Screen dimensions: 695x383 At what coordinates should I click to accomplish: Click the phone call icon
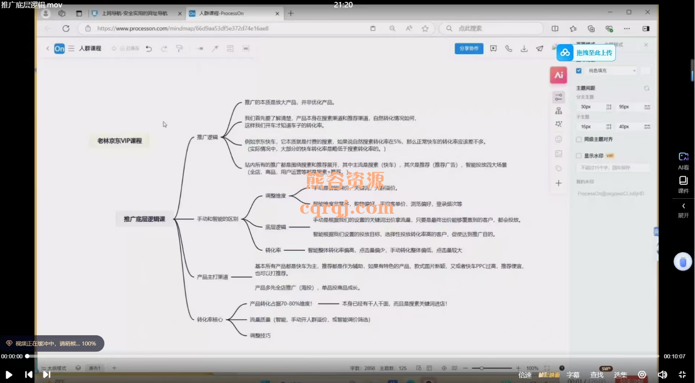point(508,48)
